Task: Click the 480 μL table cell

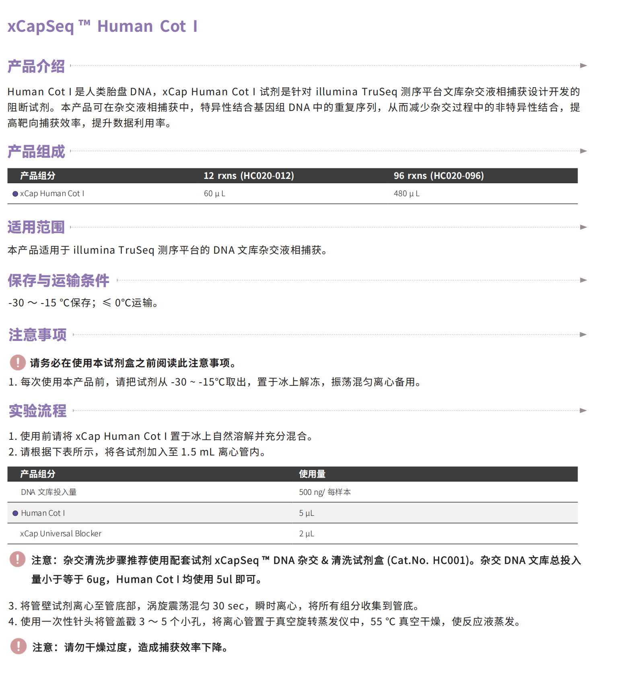Action: [406, 194]
